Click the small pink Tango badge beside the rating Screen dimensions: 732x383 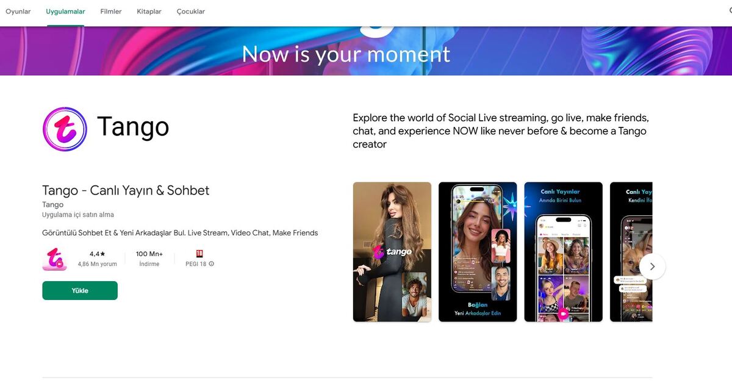(54, 259)
